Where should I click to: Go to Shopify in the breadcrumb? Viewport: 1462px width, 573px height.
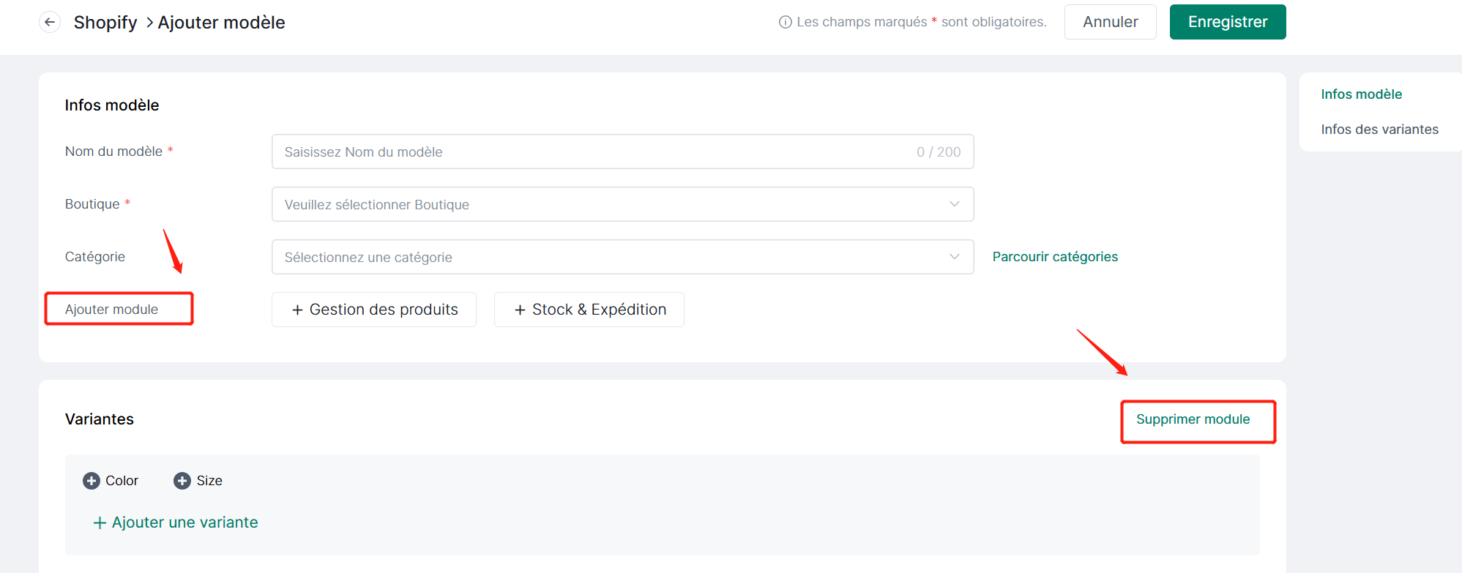coord(105,23)
